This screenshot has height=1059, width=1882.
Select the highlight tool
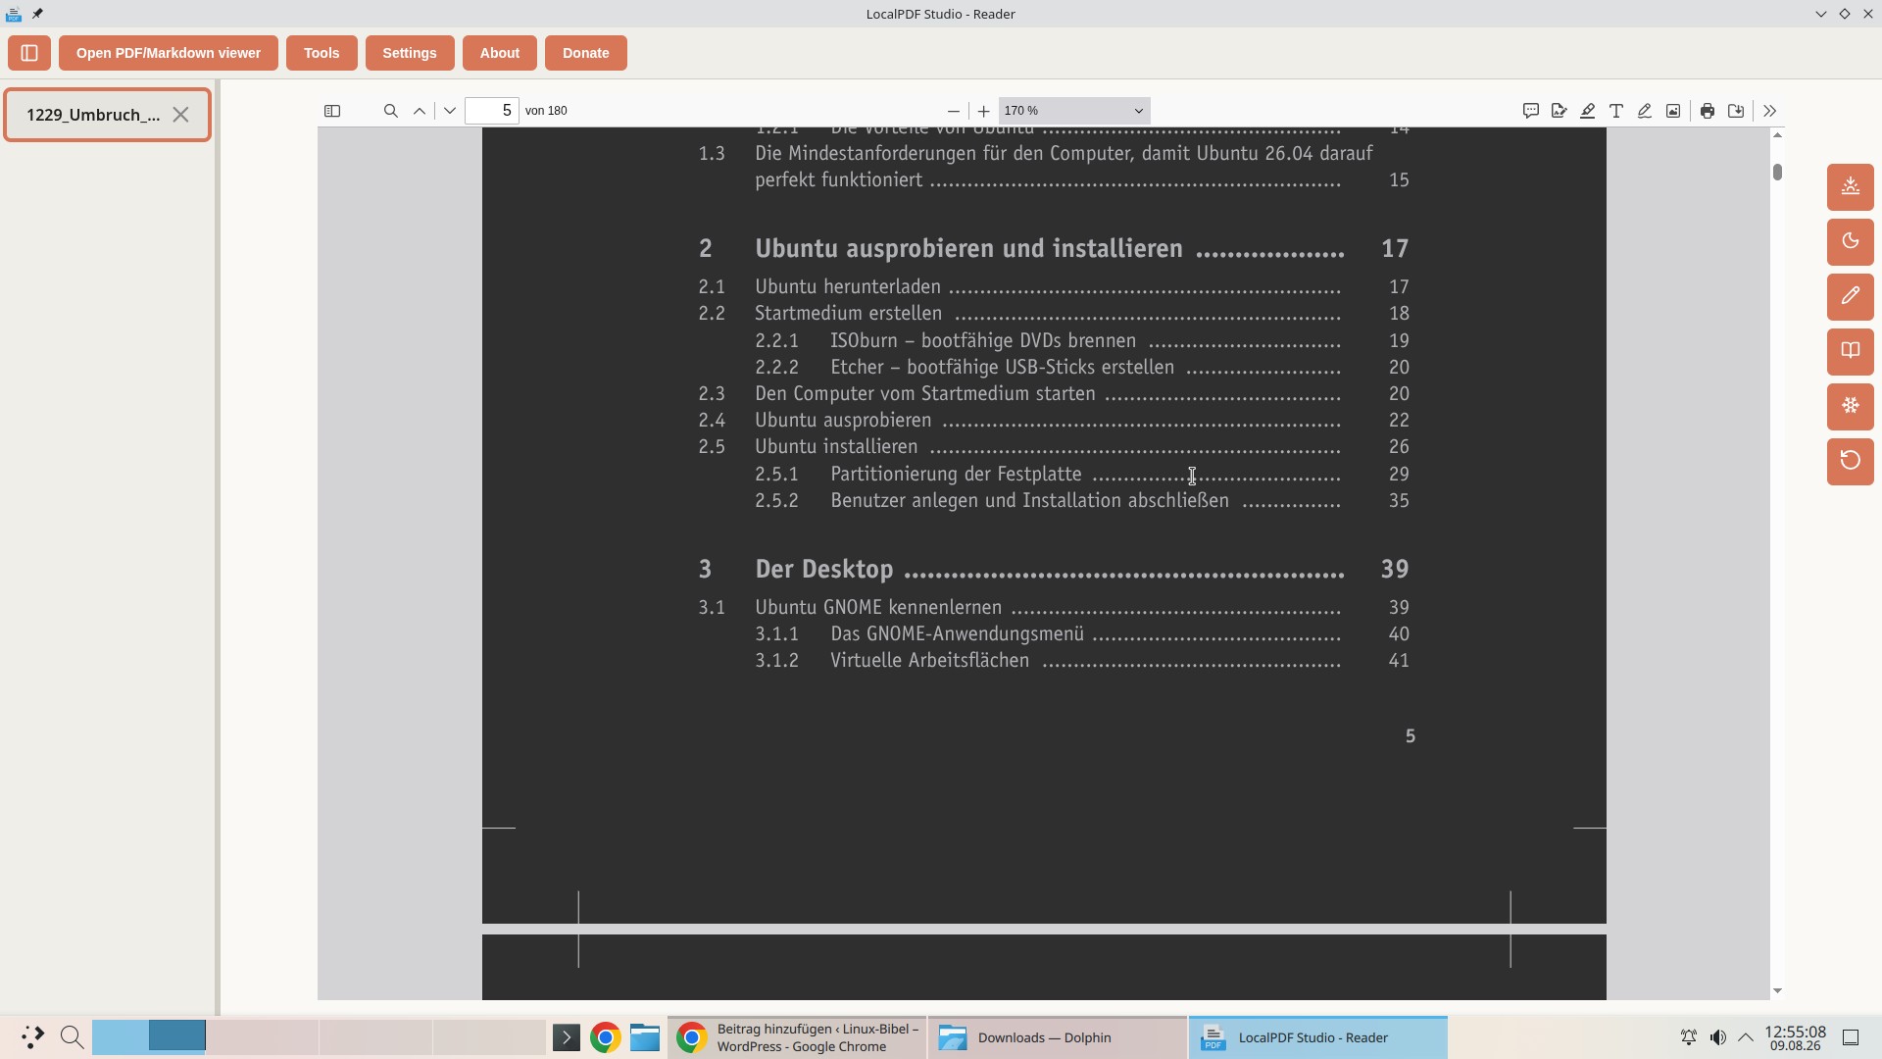point(1588,111)
